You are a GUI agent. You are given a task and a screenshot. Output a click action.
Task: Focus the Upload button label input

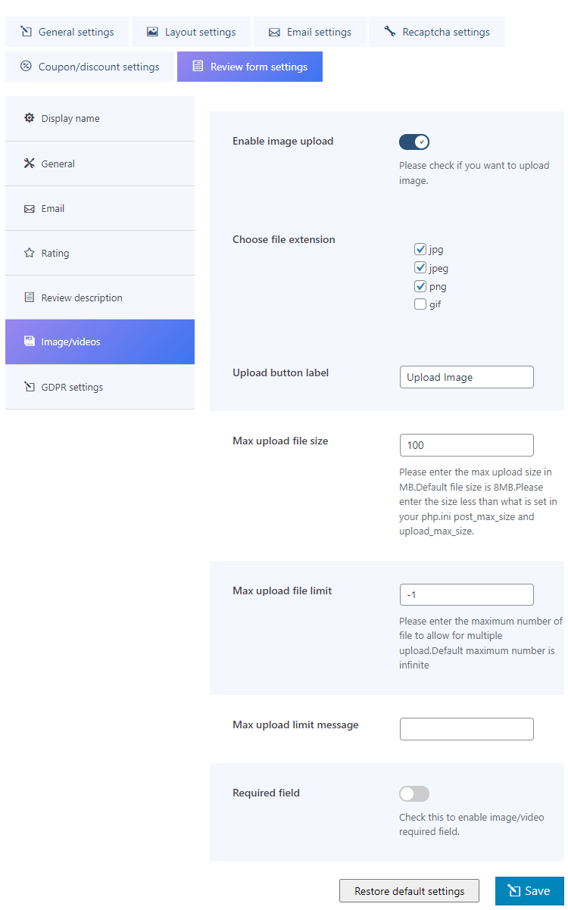pyautogui.click(x=467, y=377)
